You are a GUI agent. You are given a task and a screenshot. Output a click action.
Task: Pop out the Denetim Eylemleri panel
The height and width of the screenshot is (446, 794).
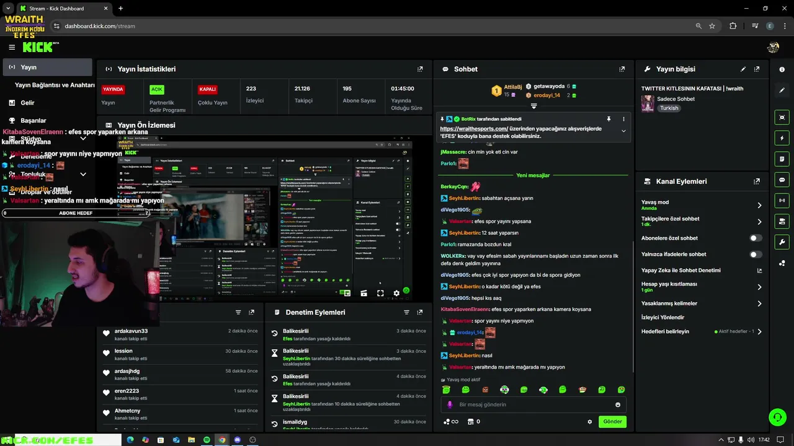point(420,312)
